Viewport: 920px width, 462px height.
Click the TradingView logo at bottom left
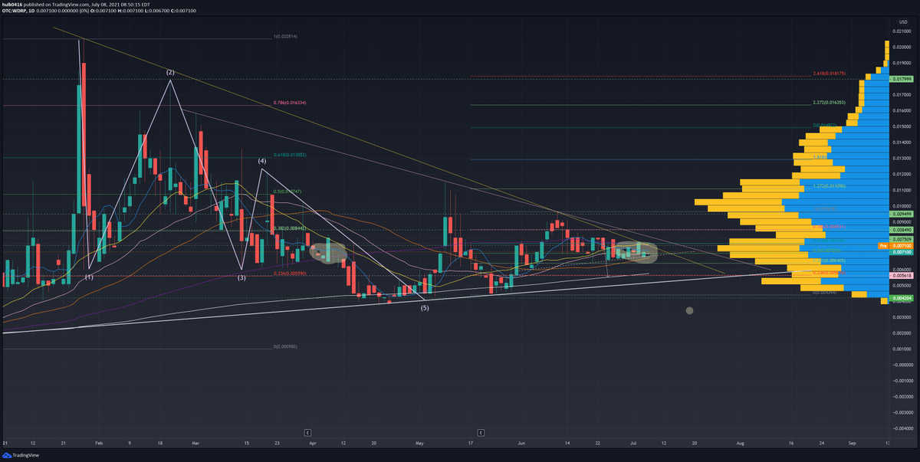[x=21, y=454]
